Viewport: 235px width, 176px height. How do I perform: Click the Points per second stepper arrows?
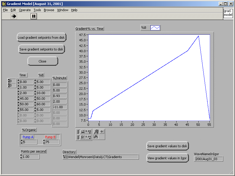coord(21,157)
